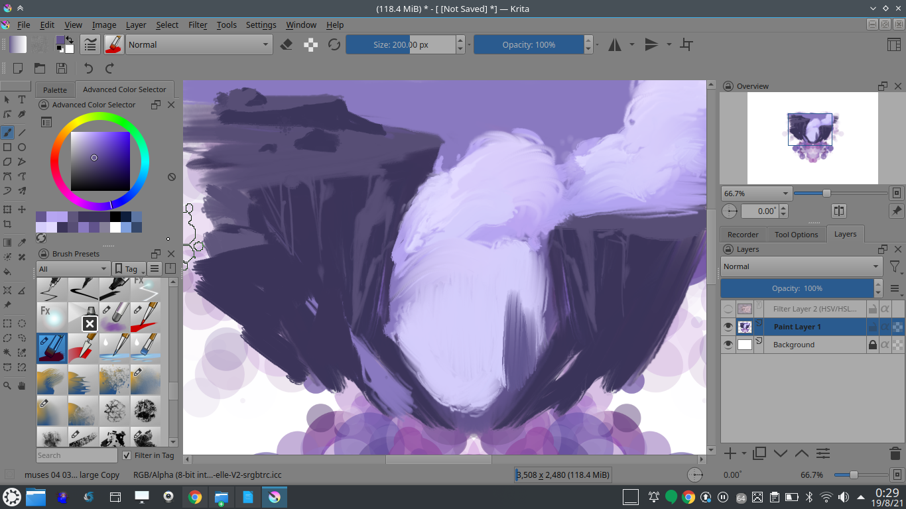Select the Transform tool

8,209
